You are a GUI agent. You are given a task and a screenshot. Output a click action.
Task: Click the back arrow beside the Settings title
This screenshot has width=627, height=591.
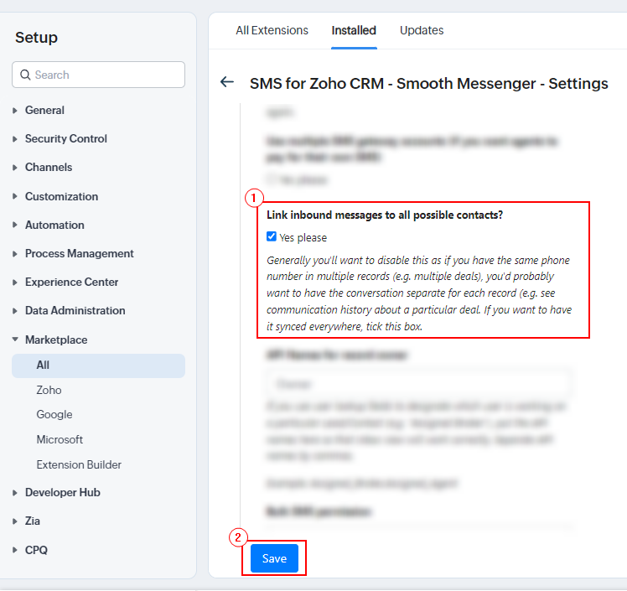click(x=227, y=82)
